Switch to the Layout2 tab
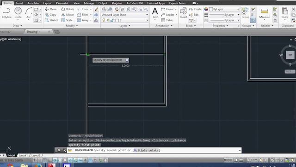Image resolution: width=296 pixels, height=167 pixels. coord(36,155)
